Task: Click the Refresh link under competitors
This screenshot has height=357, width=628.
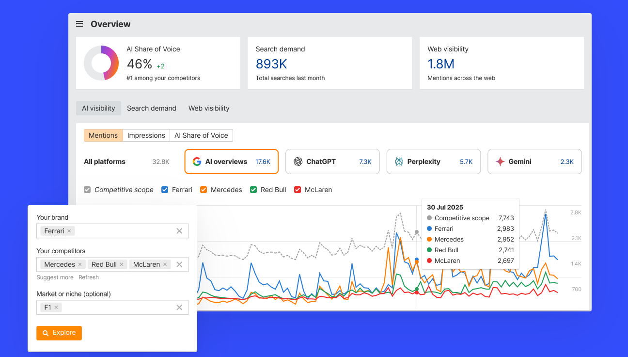Action: click(x=89, y=277)
